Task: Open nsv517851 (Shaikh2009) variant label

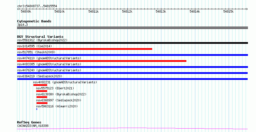Action: [36, 52]
